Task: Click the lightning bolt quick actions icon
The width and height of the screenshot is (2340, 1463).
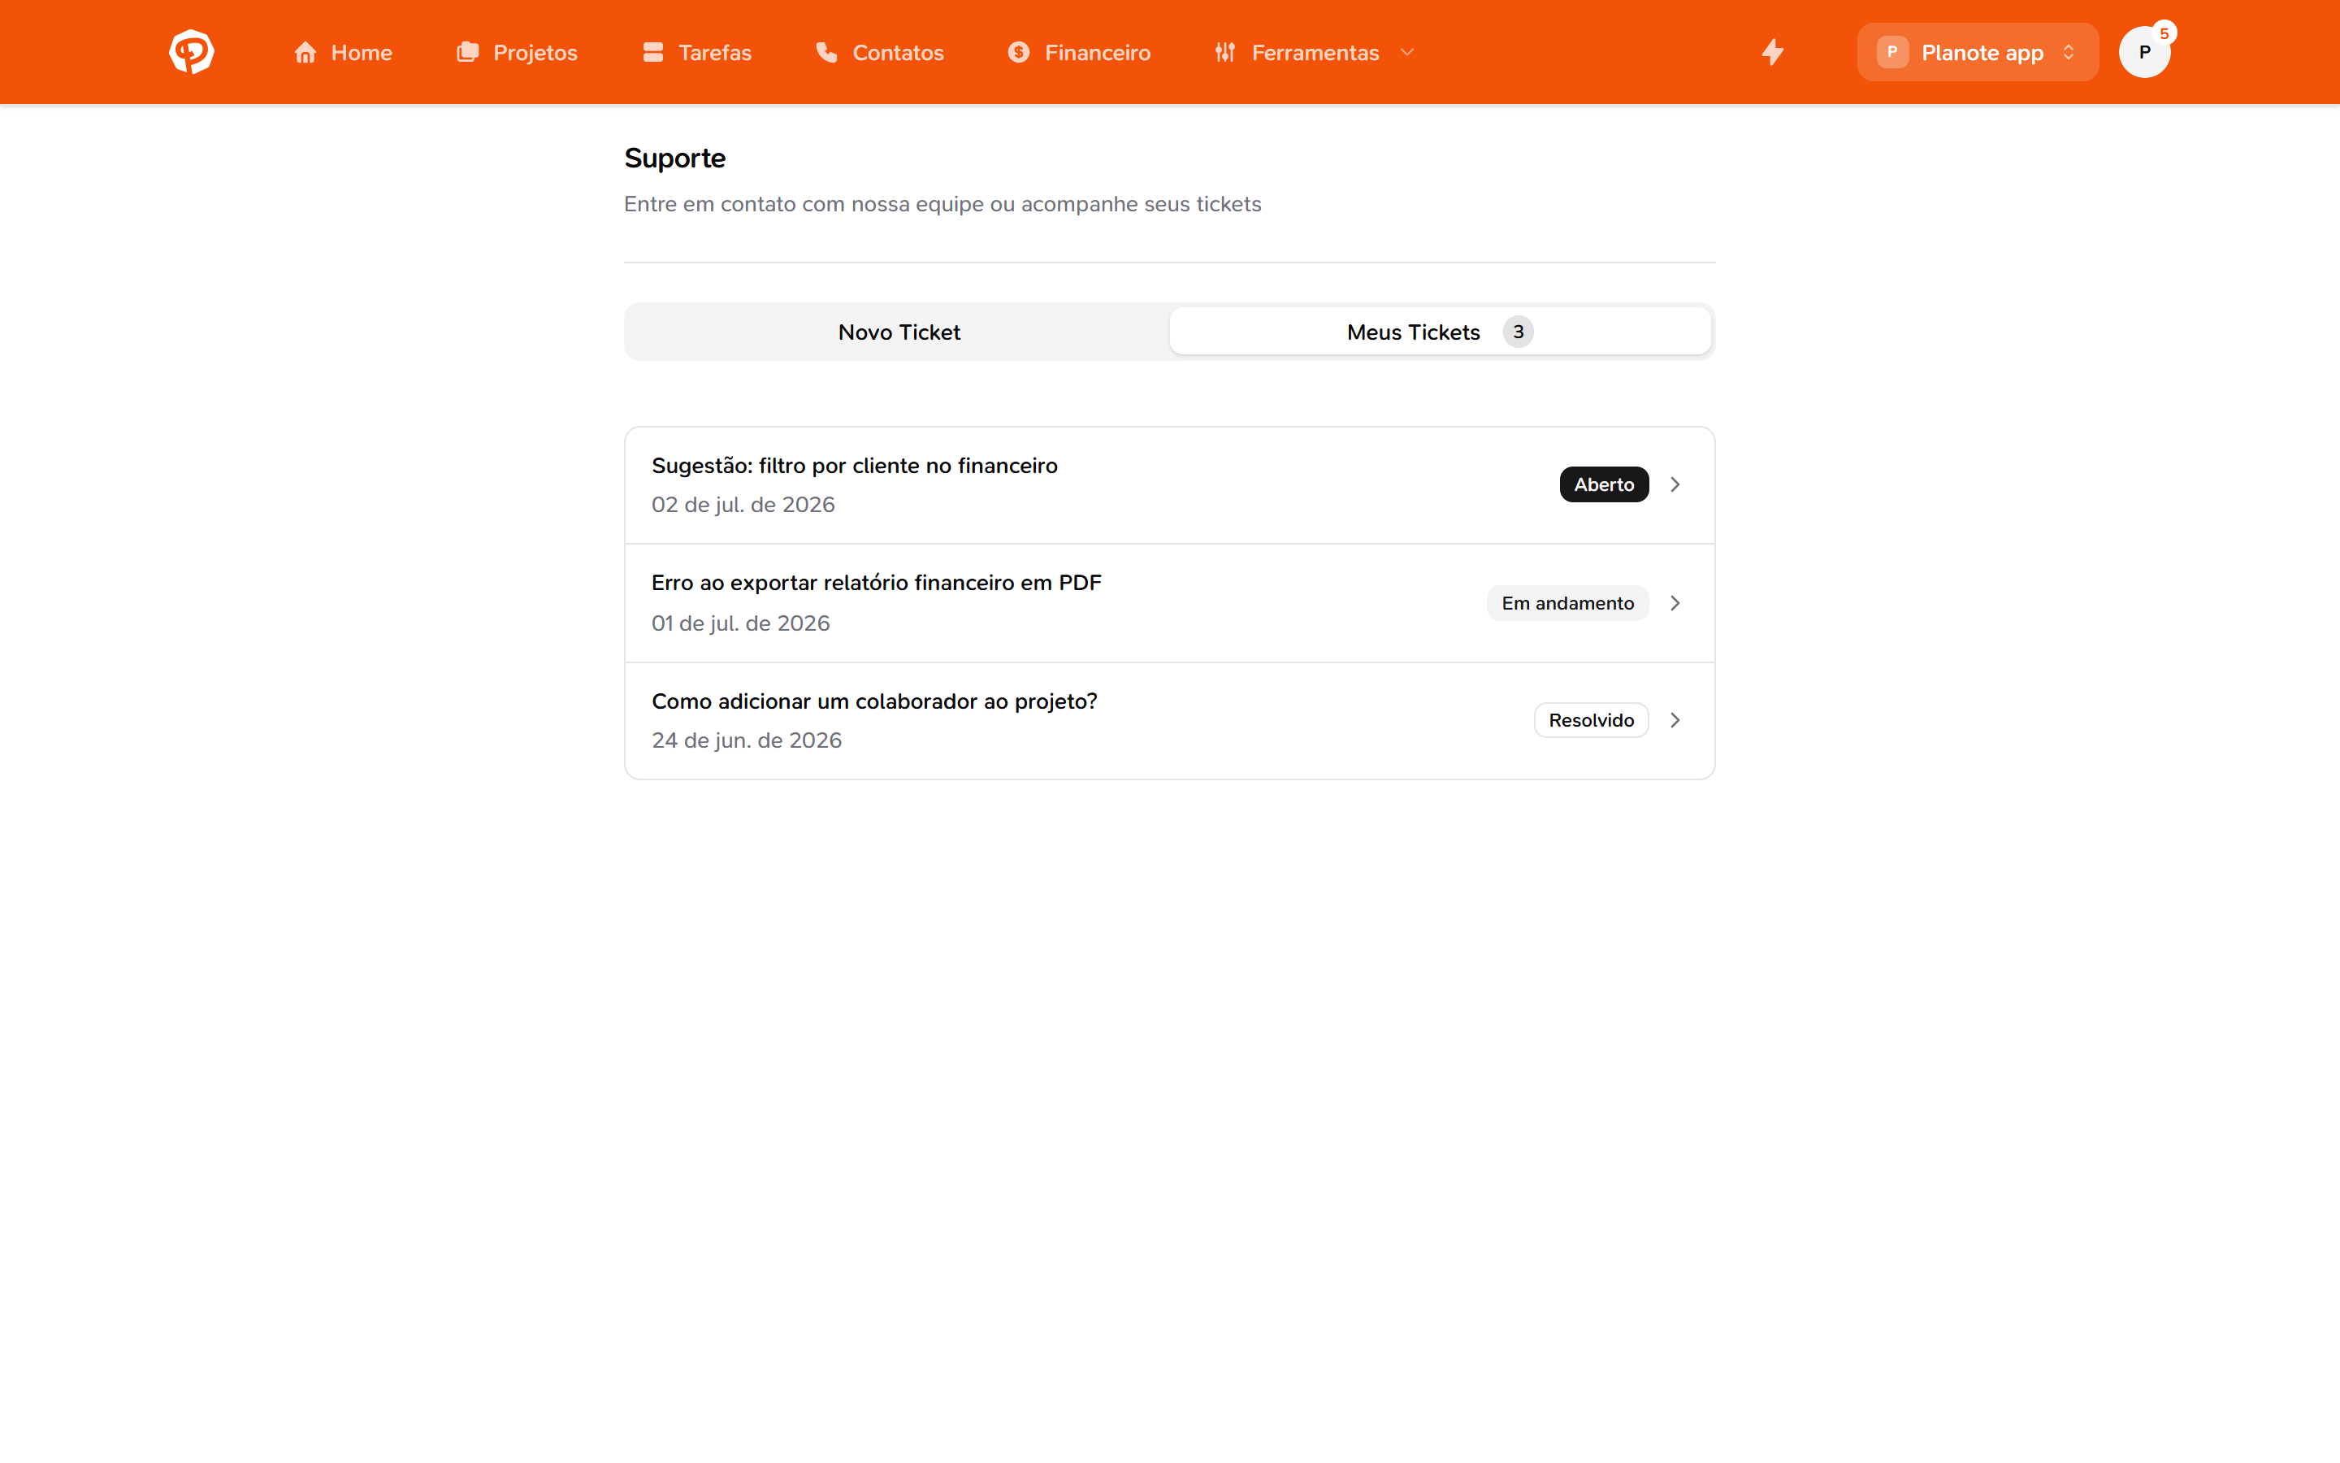Action: click(1772, 52)
